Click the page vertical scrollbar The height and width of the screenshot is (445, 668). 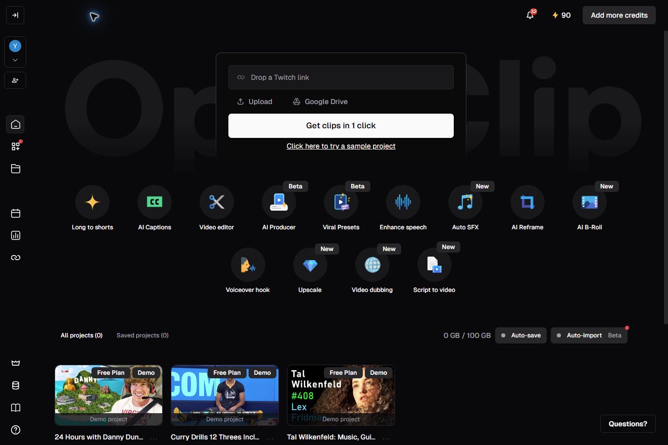(x=665, y=177)
